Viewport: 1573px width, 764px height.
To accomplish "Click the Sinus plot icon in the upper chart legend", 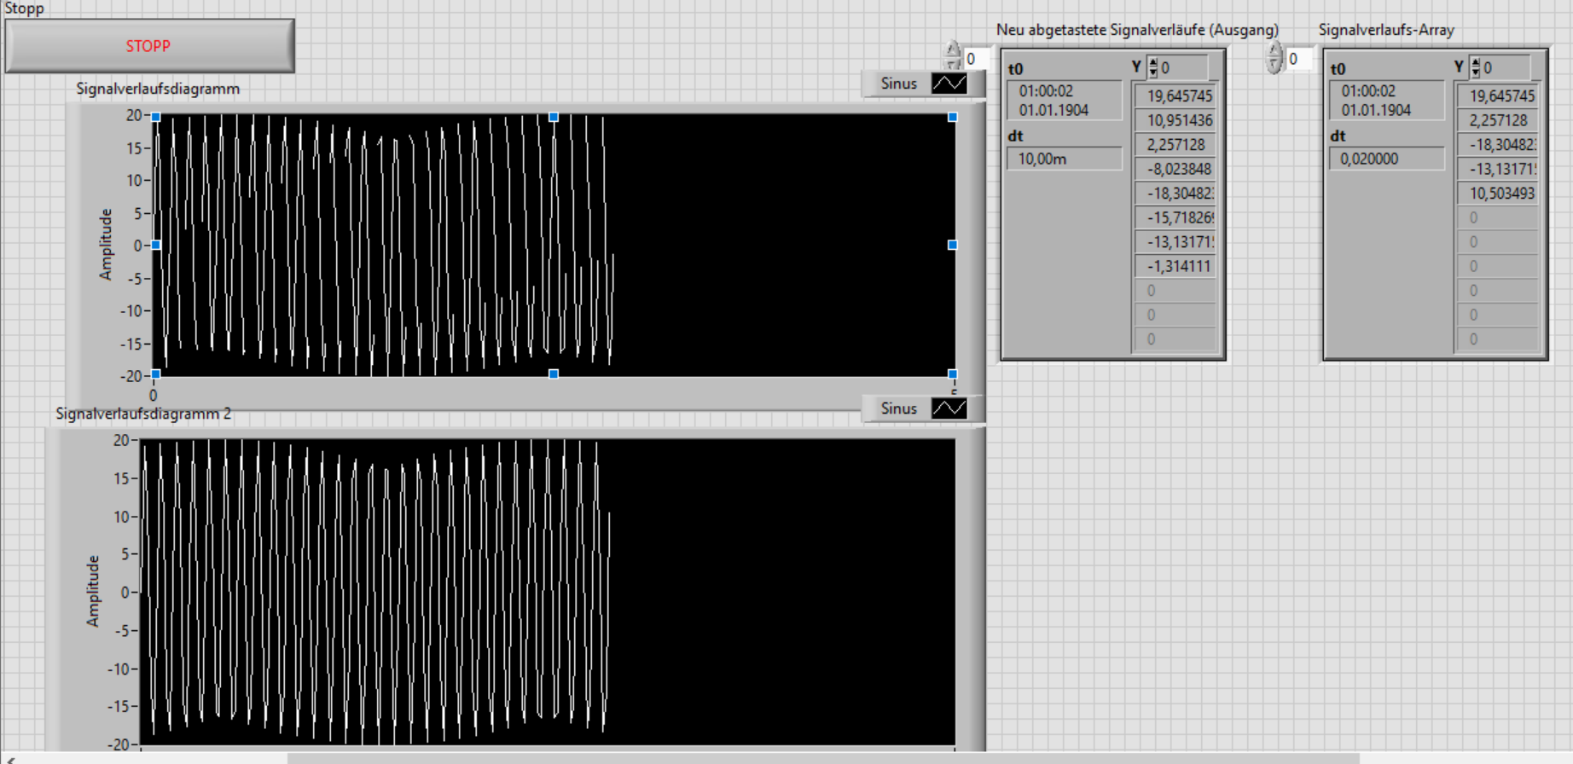I will click(949, 84).
